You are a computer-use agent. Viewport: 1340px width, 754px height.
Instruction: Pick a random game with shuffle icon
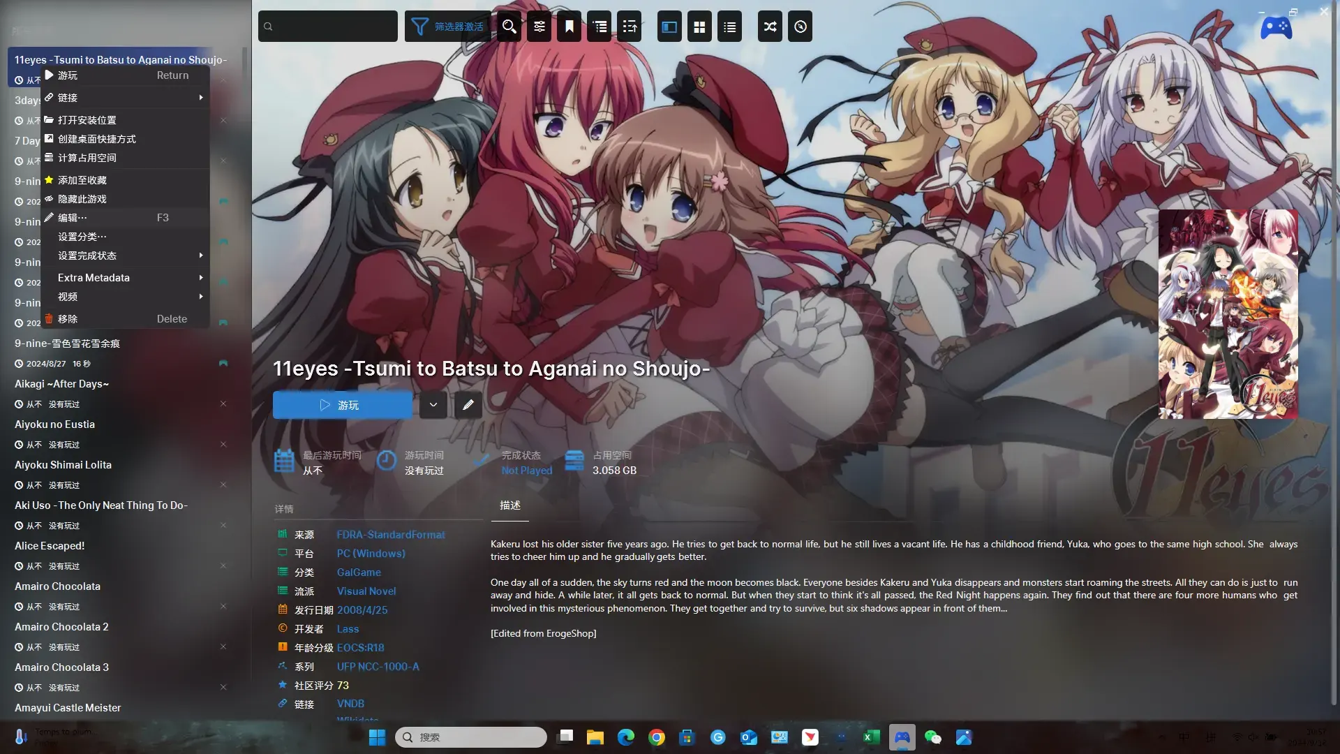click(x=770, y=27)
